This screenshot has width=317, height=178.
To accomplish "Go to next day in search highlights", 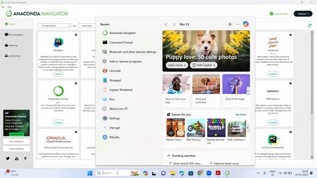I will pyautogui.click(x=174, y=24).
